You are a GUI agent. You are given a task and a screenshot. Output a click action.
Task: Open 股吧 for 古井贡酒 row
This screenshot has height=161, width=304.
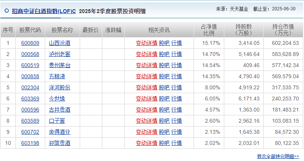tap(164, 110)
